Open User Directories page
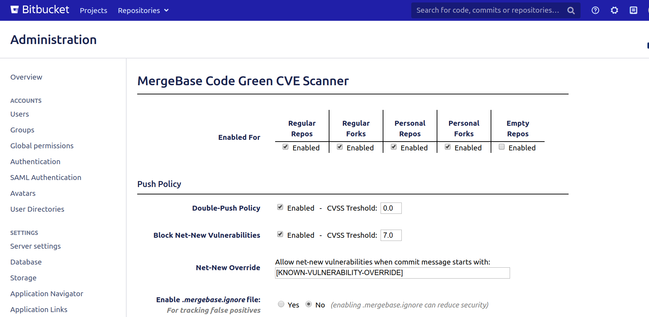Viewport: 649px width, 317px height. (37, 209)
